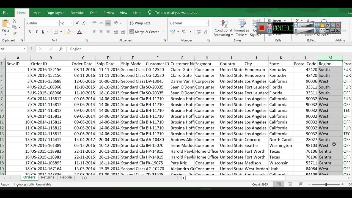Click the Cut scissors icon
This screenshot has width=352, height=198.
[x=14, y=21]
